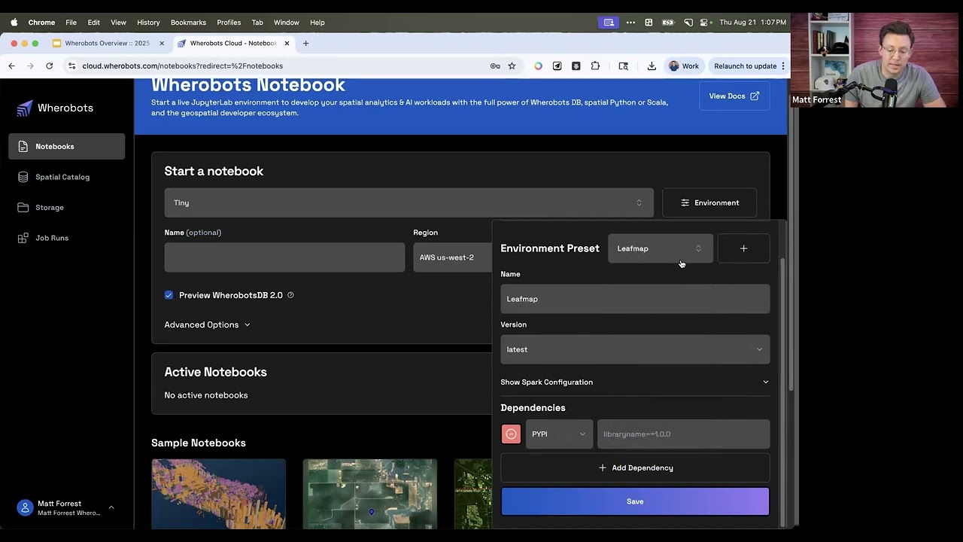Expand Advanced Options
The image size is (963, 542).
click(207, 325)
